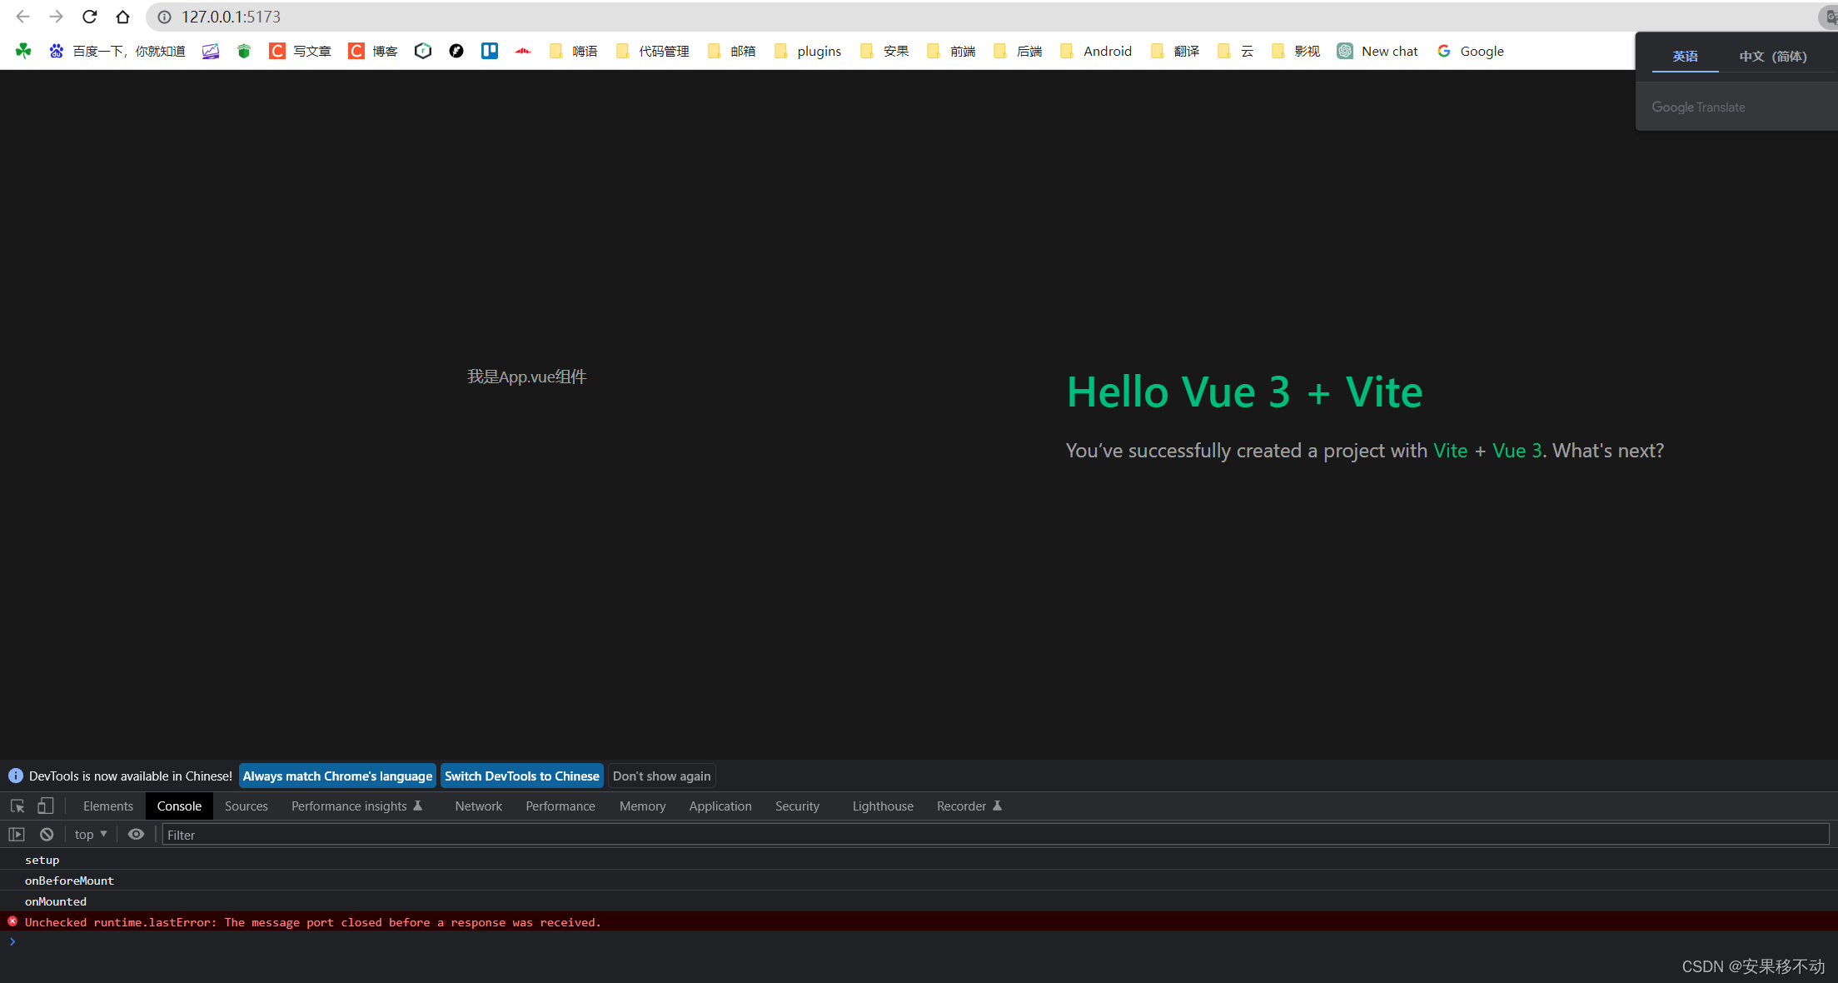Click the live expression eye icon

(136, 834)
